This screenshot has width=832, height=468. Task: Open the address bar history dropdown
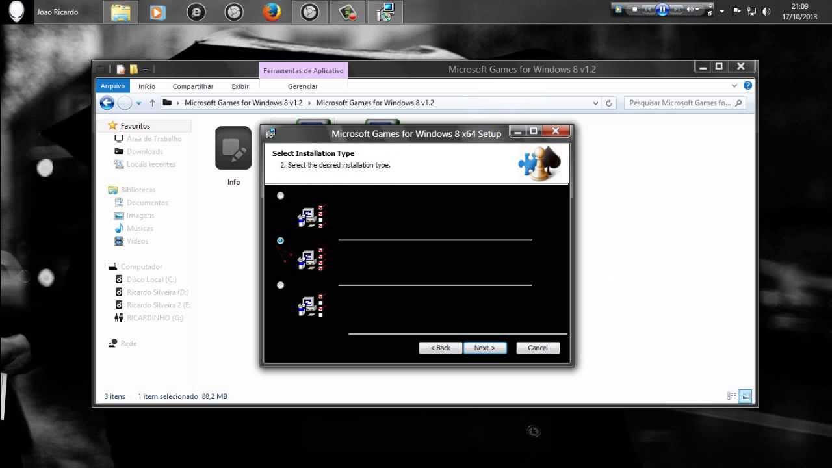[595, 103]
